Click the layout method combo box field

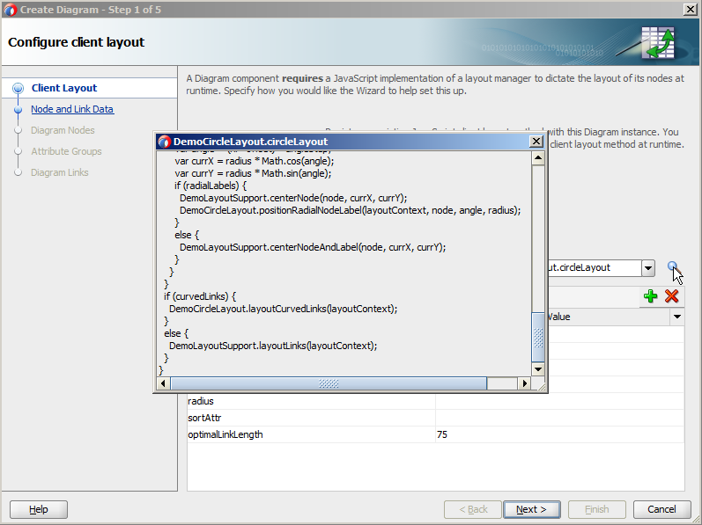[x=595, y=268]
